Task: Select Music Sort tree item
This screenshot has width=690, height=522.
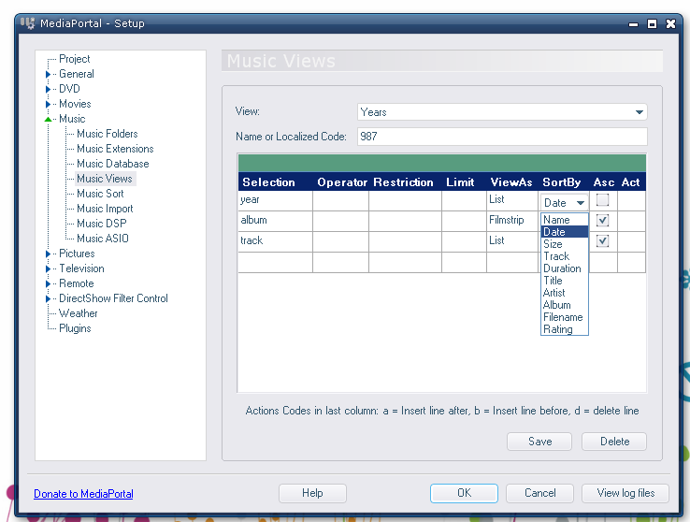Action: pos(100,194)
